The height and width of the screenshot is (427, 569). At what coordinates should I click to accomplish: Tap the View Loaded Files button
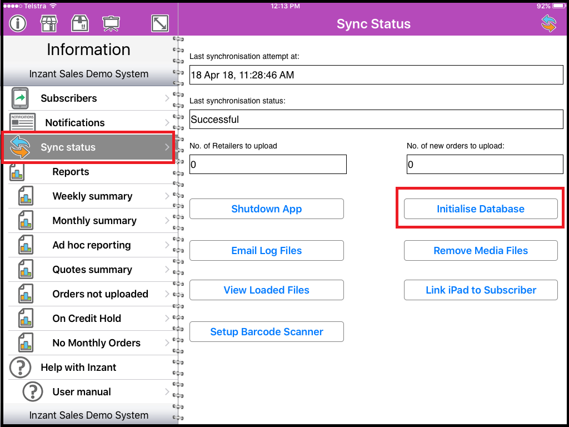point(266,290)
